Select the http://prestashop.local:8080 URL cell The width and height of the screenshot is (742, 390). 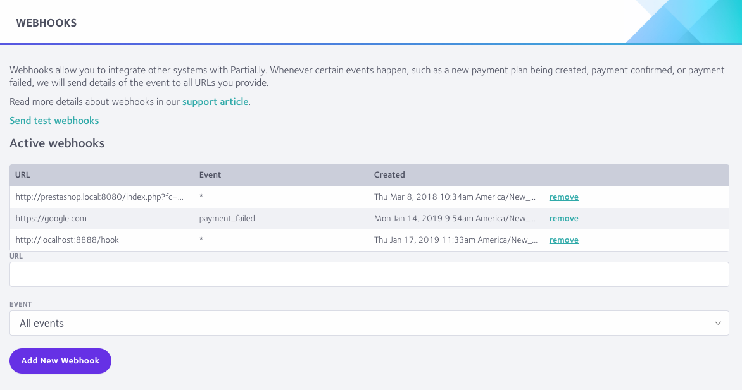(x=99, y=197)
